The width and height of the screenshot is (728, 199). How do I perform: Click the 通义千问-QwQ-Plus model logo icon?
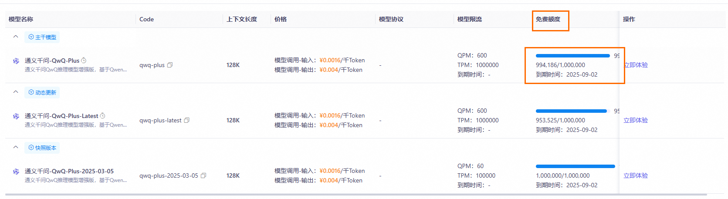(16, 61)
